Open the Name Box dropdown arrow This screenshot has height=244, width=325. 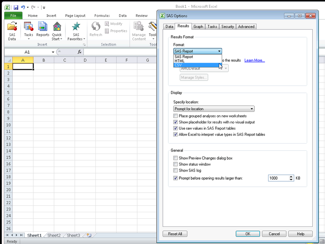53,52
